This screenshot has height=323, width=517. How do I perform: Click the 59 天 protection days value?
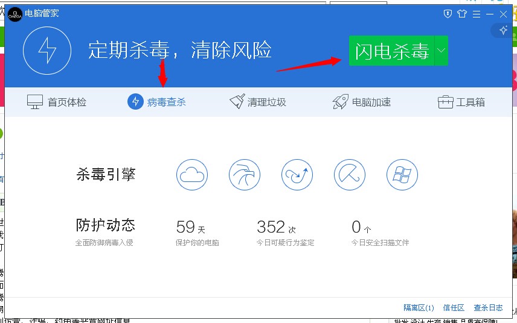pos(191,227)
